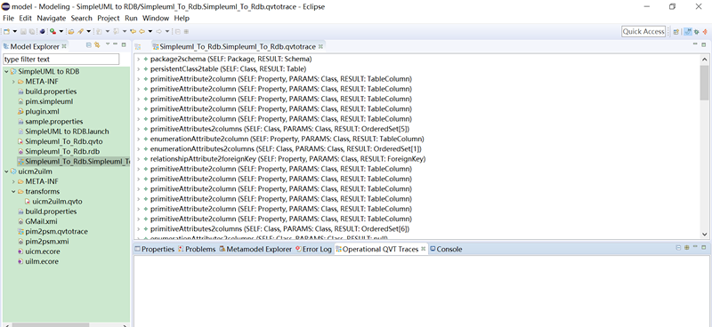Viewport: 712px width, 327px height.
Task: Switch to the Modeling perspective icon
Action: click(x=688, y=31)
